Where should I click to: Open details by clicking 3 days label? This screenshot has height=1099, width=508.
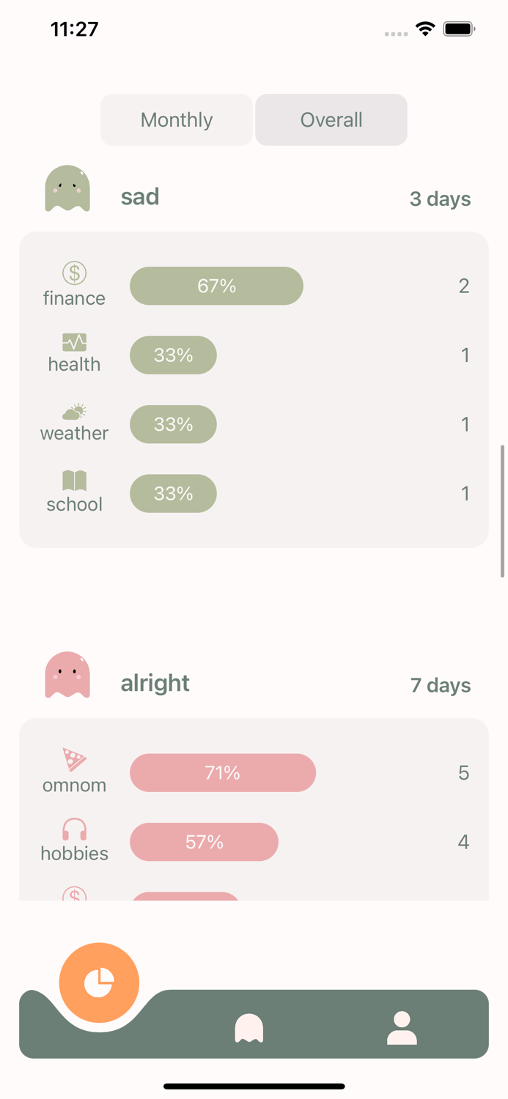coord(440,199)
